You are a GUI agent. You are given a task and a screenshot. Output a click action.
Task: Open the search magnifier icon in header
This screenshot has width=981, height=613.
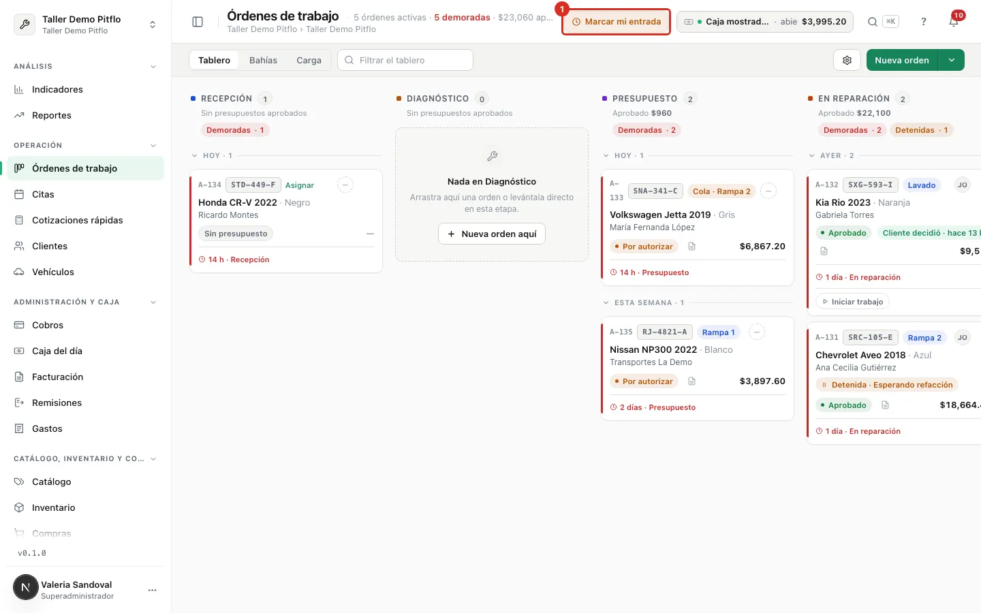(x=872, y=22)
